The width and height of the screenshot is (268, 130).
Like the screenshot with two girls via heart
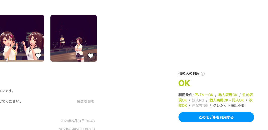(x=38, y=56)
